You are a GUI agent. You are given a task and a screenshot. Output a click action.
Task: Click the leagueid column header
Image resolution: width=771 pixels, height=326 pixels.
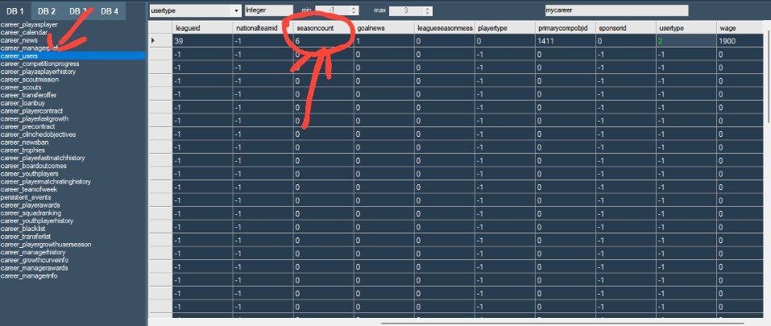tap(201, 27)
